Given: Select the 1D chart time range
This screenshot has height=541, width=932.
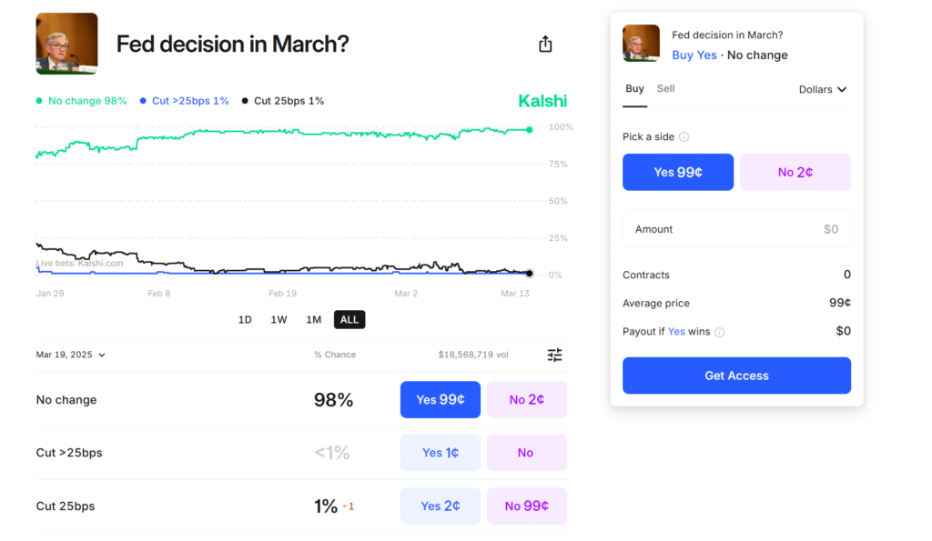Looking at the screenshot, I should click(245, 319).
